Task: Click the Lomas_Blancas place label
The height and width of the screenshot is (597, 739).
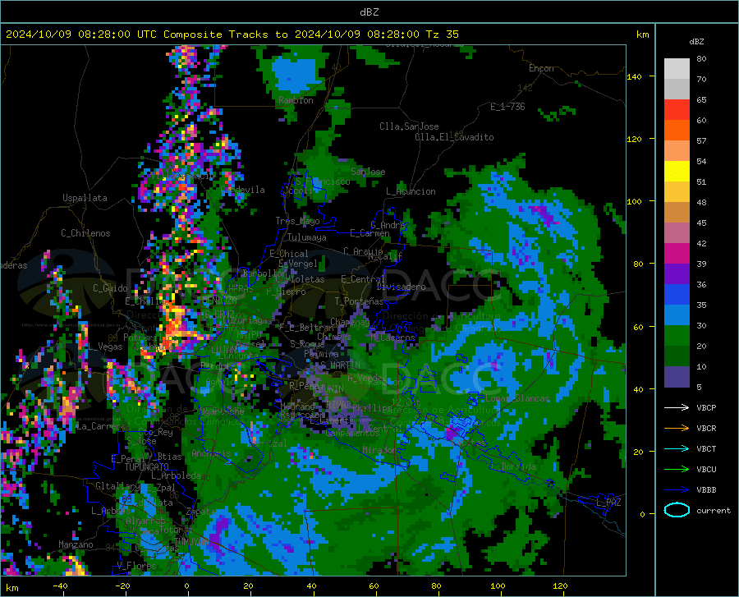Action: 517,398
